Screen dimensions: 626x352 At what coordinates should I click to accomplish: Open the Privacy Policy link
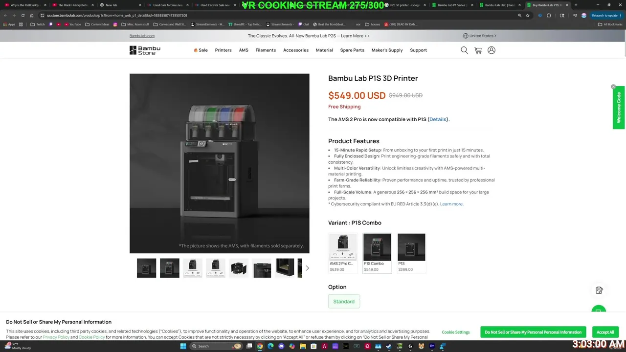coord(56,337)
